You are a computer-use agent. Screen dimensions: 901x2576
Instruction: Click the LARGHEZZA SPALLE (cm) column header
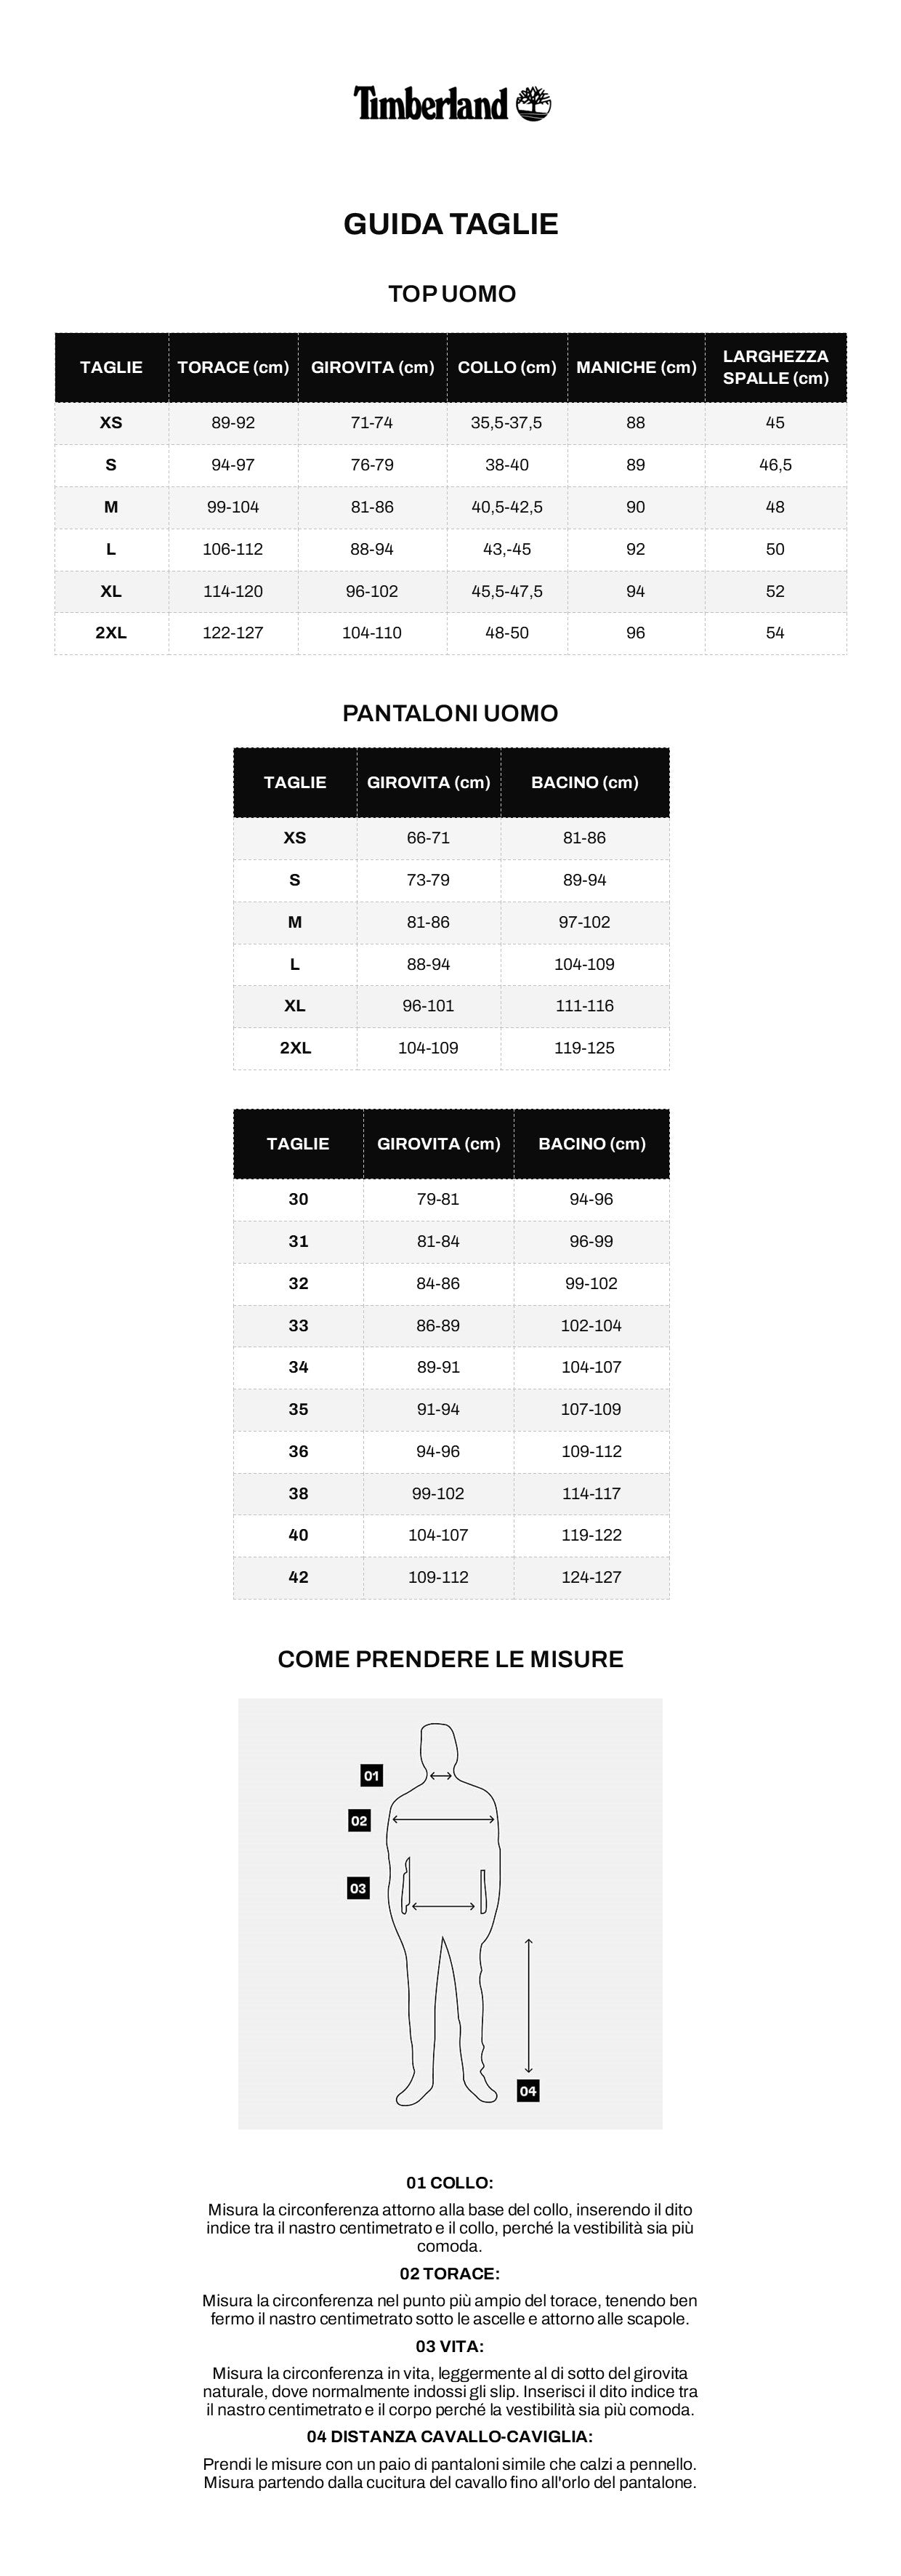point(775,367)
